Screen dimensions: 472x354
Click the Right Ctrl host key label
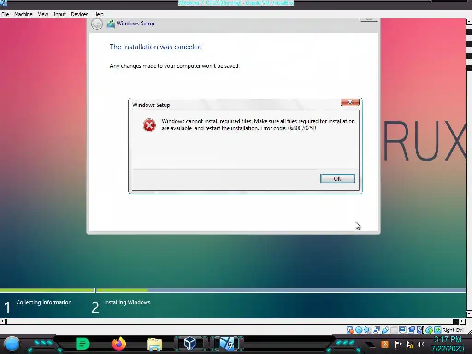(453, 330)
